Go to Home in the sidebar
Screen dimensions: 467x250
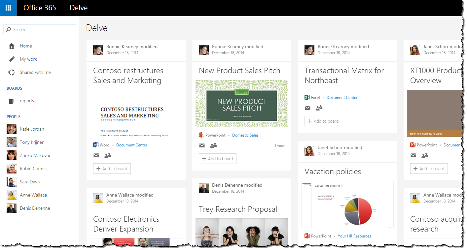coord(26,46)
